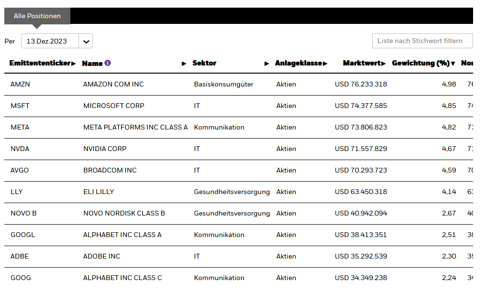Focus the Liste nach Stichwort filtern field
Image resolution: width=486 pixels, height=292 pixels.
coord(422,41)
